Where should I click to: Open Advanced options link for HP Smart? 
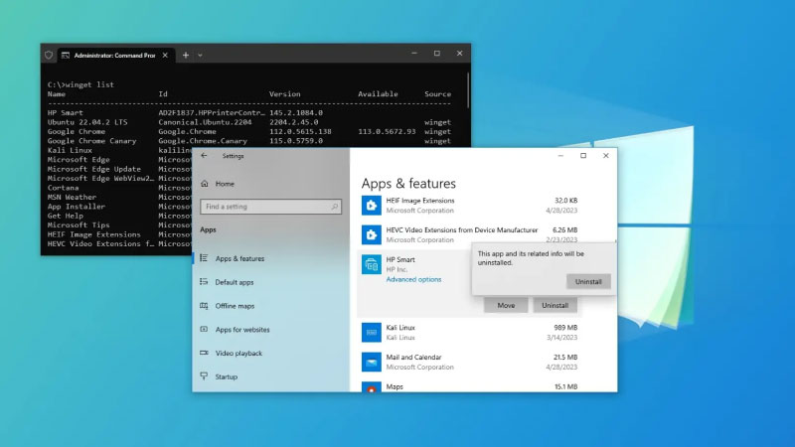point(413,279)
